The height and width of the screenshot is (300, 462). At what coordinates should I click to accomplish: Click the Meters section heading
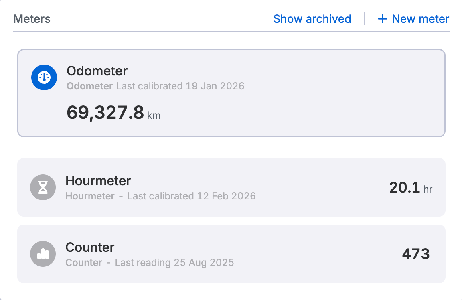click(x=32, y=19)
